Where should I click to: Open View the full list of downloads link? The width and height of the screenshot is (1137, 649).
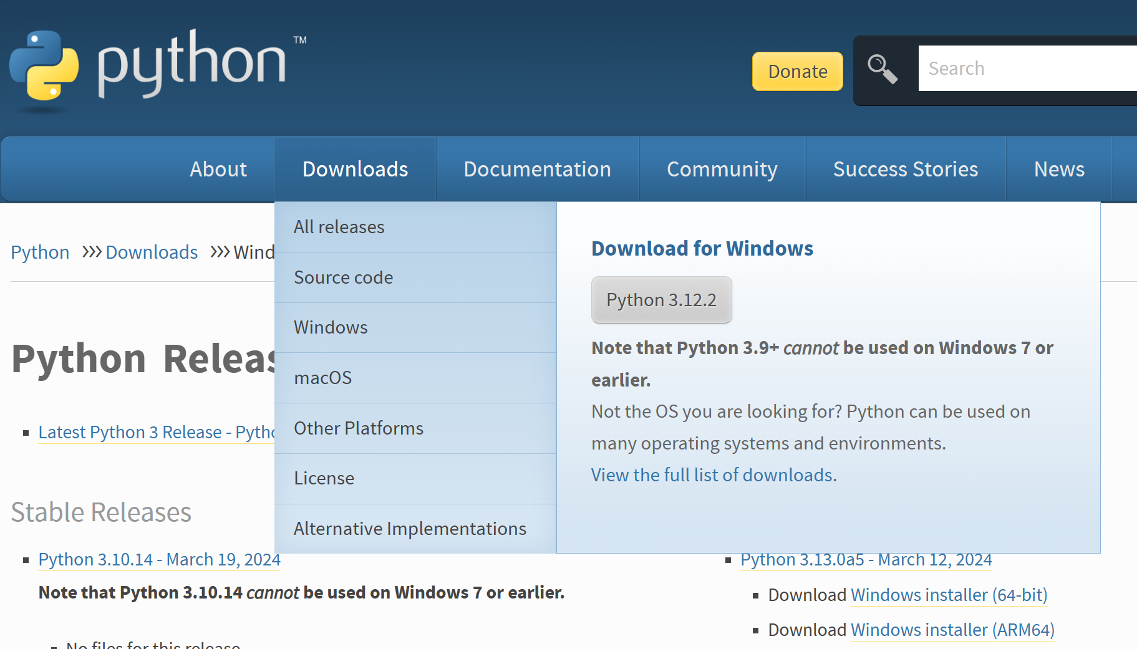pyautogui.click(x=714, y=475)
